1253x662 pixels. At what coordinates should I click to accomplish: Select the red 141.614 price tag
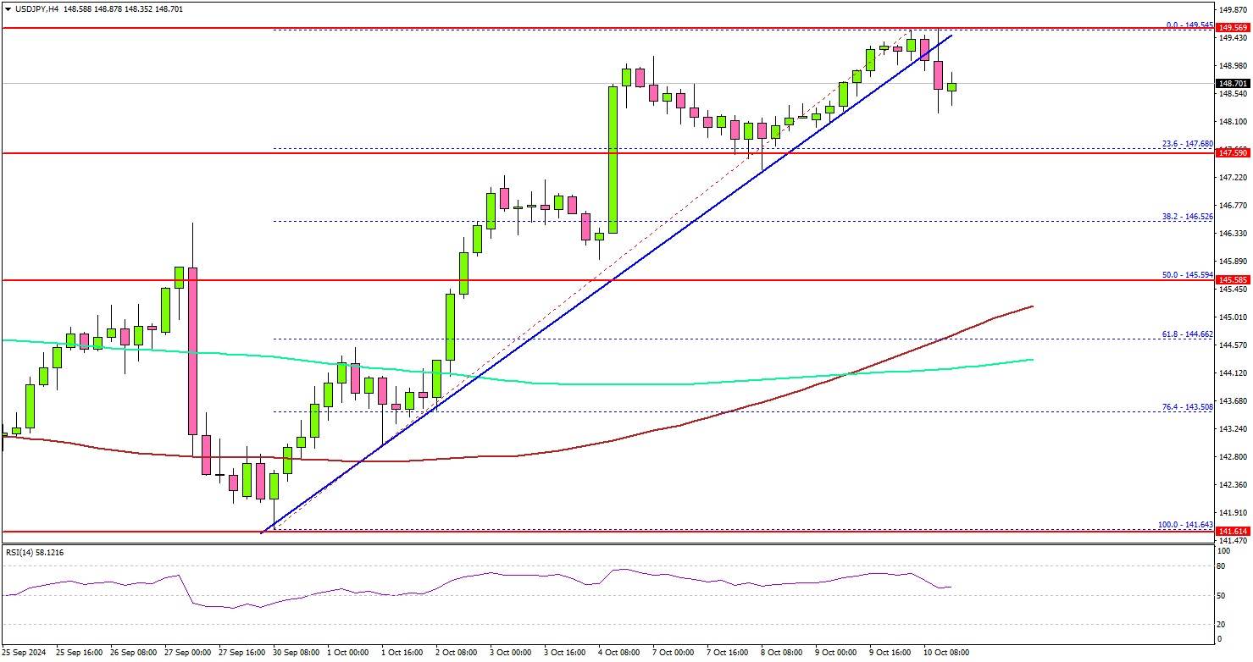[x=1234, y=531]
